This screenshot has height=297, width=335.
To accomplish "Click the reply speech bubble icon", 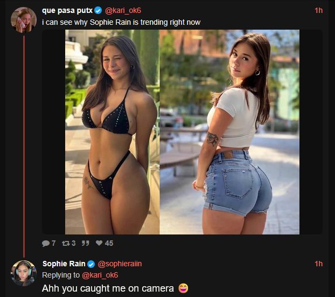I will tap(46, 243).
